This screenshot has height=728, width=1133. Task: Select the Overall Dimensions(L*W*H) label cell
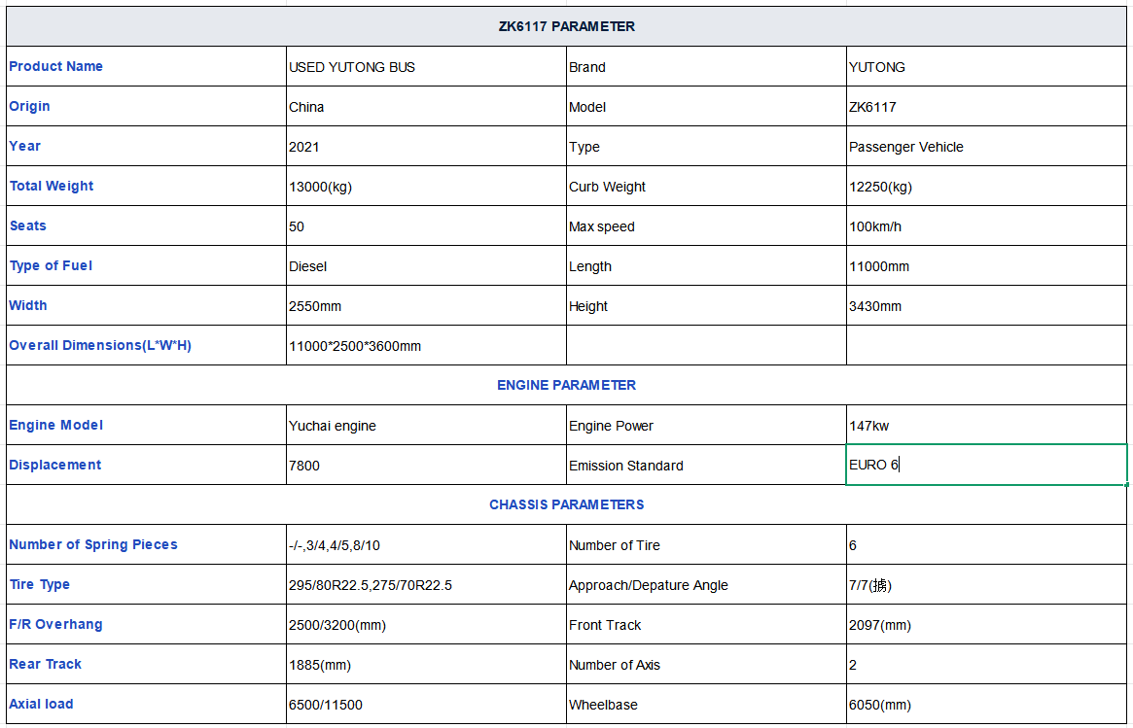click(147, 345)
